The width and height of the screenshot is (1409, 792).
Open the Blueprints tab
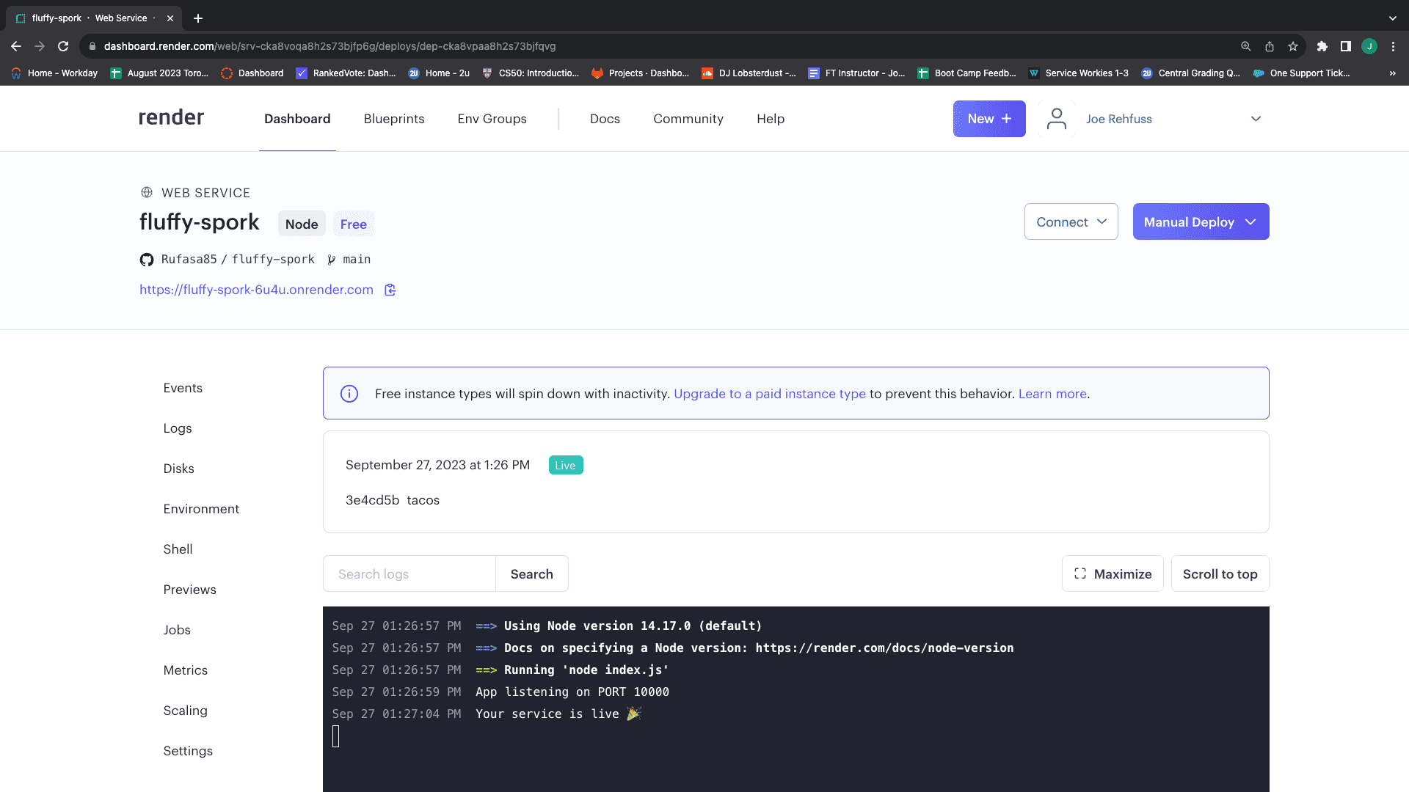coord(393,119)
